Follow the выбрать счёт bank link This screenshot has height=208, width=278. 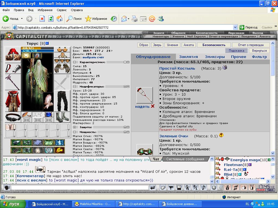click(93, 57)
